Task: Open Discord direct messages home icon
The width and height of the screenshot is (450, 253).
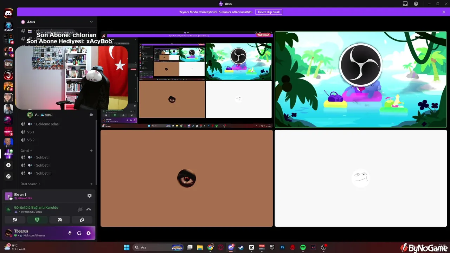Action: (8, 14)
